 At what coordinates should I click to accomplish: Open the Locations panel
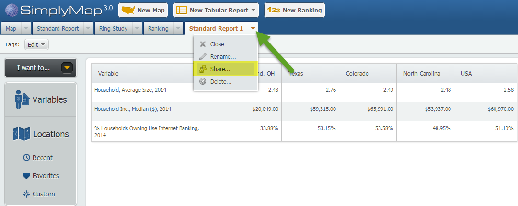coord(41,134)
